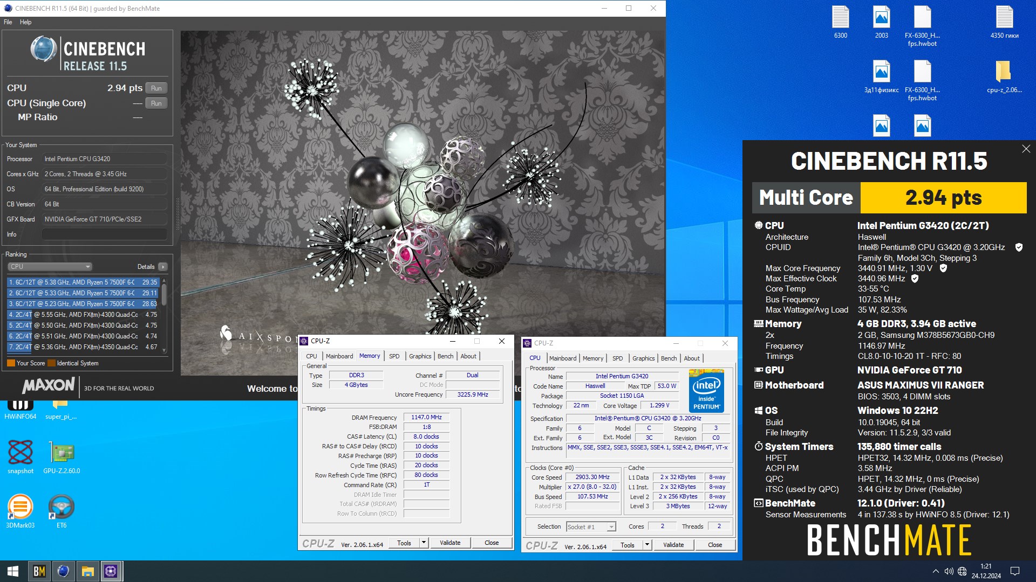Open the Cinebench Help menu
Screen dimensions: 1036x582
point(26,22)
